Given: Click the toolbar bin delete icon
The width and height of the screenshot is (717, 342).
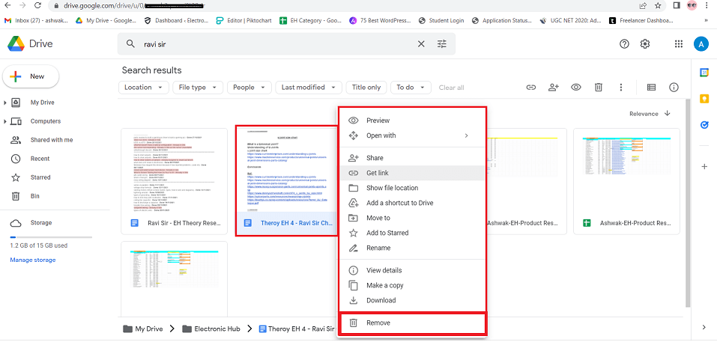Looking at the screenshot, I should click(599, 88).
